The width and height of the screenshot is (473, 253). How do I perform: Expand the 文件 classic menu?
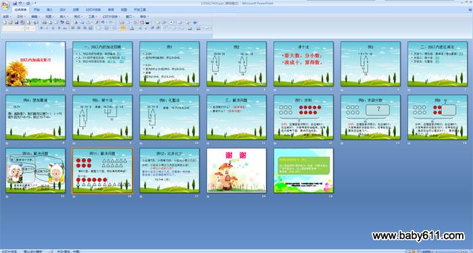pos(21,17)
